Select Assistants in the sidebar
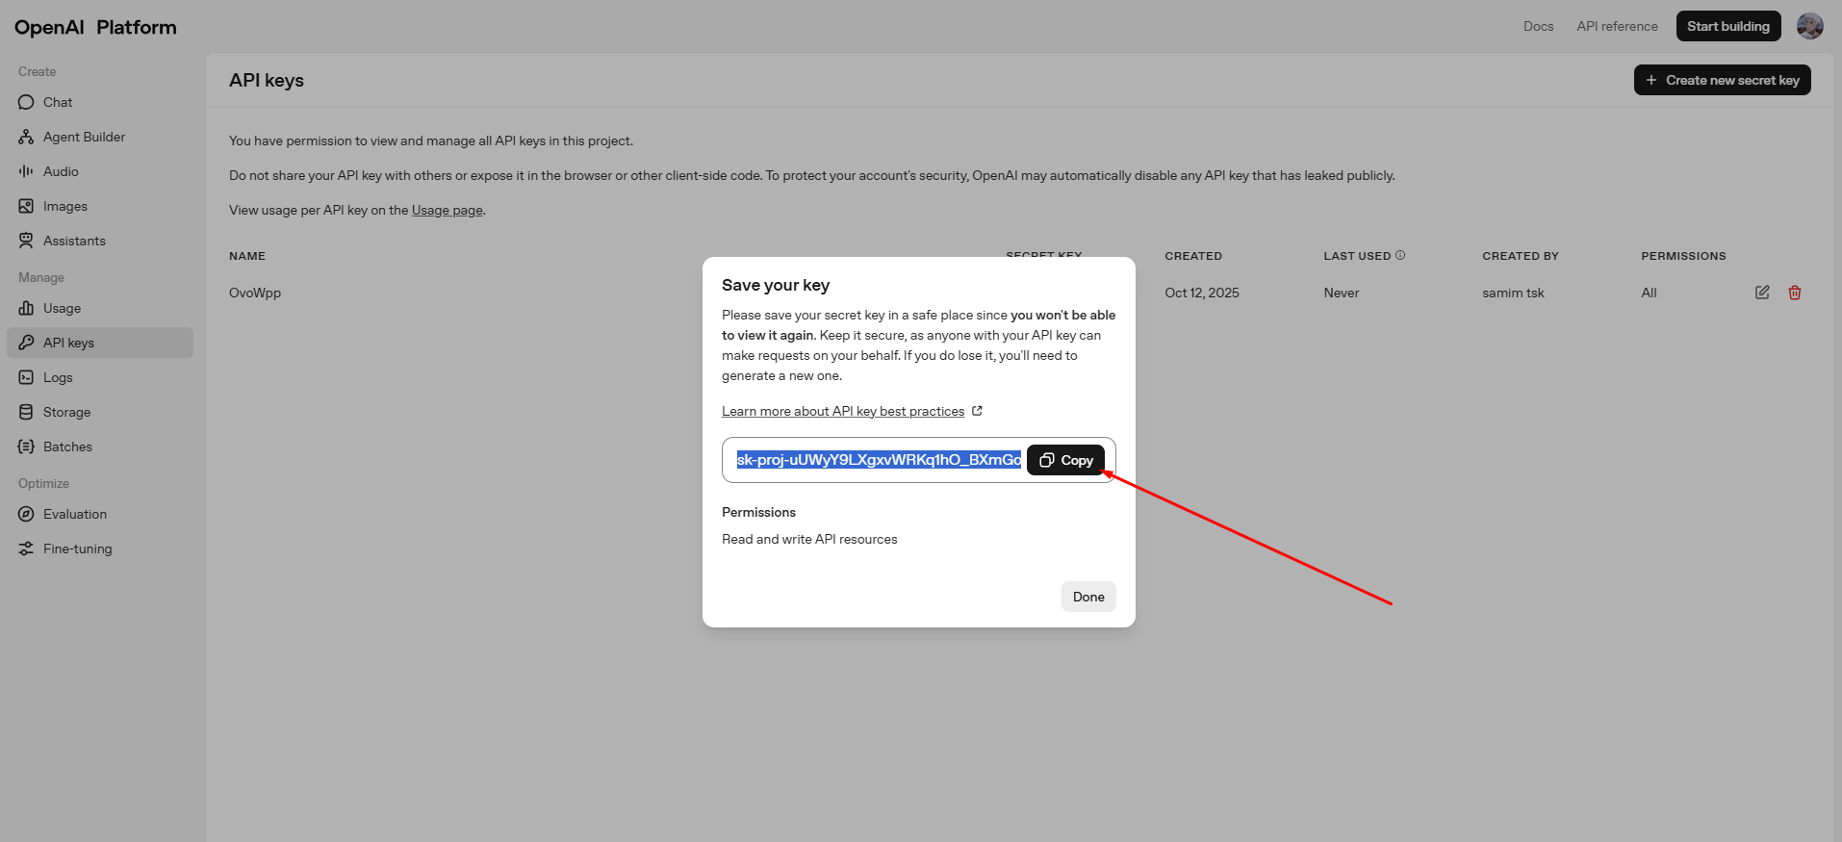 click(x=74, y=241)
